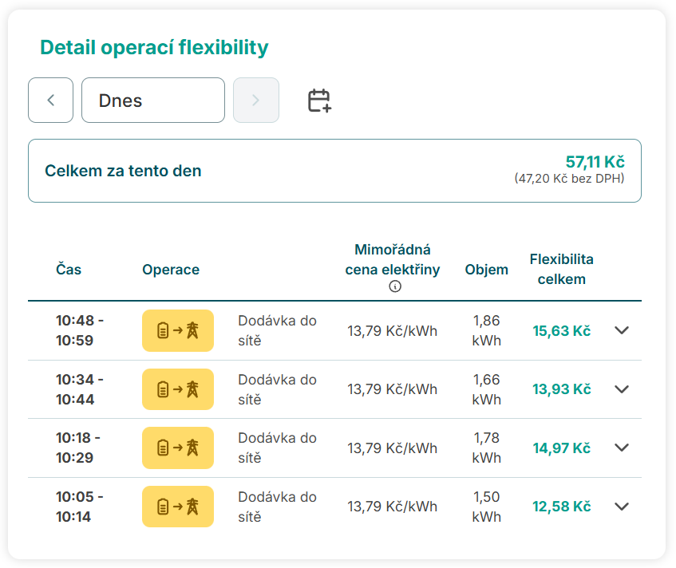Click the 12,58 Kč flexibility amount
Screen dimensions: 676x568
[561, 507]
